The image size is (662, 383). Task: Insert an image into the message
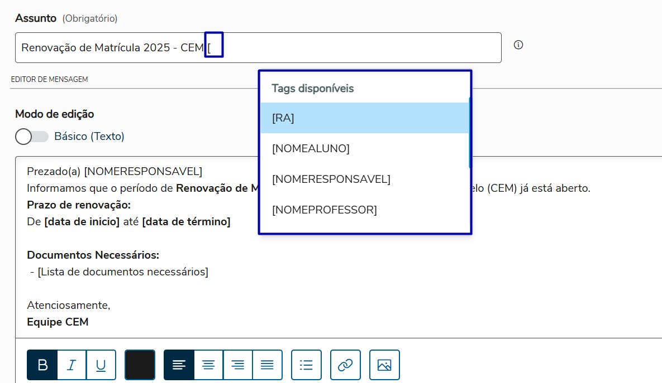(384, 365)
